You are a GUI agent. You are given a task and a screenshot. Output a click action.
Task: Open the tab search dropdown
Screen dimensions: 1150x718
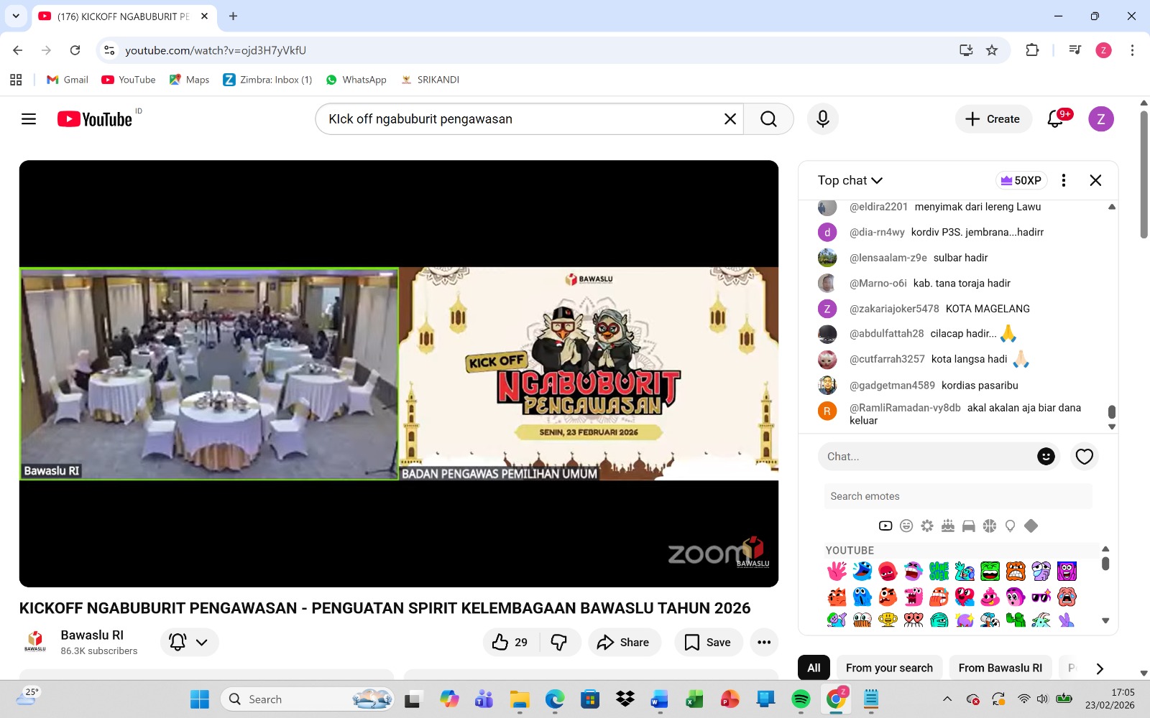[16, 16]
